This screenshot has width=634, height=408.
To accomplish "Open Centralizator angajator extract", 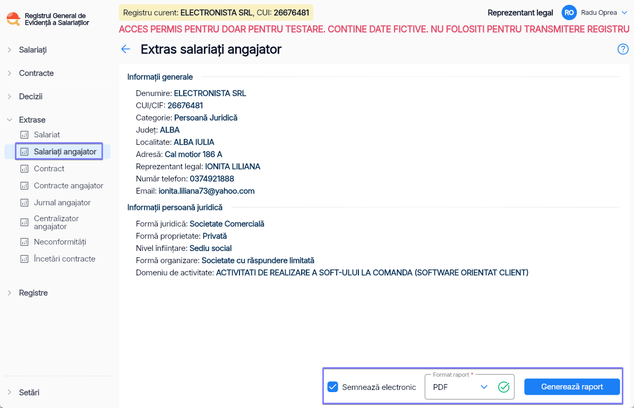I will pyautogui.click(x=57, y=223).
